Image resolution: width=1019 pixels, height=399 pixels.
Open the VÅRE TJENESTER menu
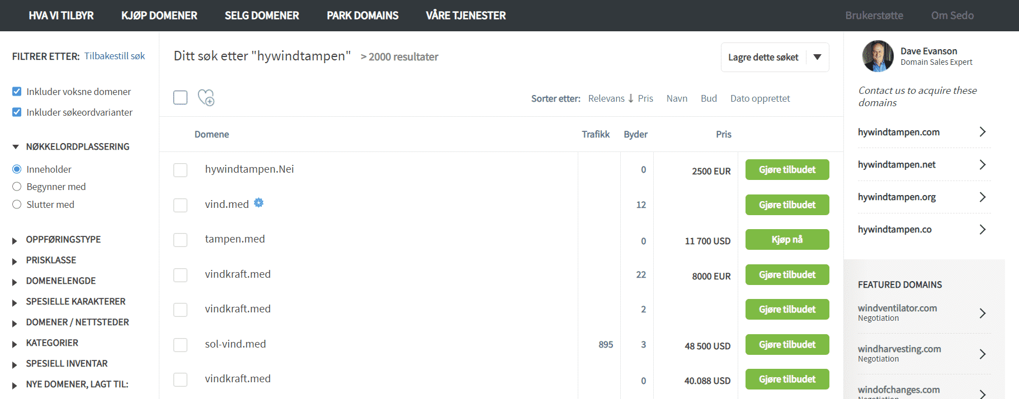click(465, 16)
